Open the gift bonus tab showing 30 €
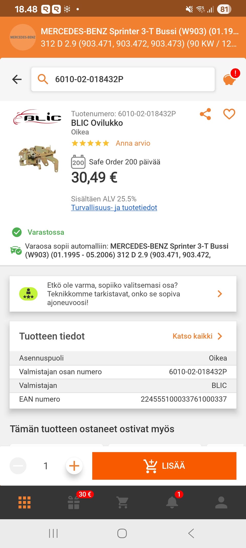The height and width of the screenshot is (548, 246). point(74,503)
